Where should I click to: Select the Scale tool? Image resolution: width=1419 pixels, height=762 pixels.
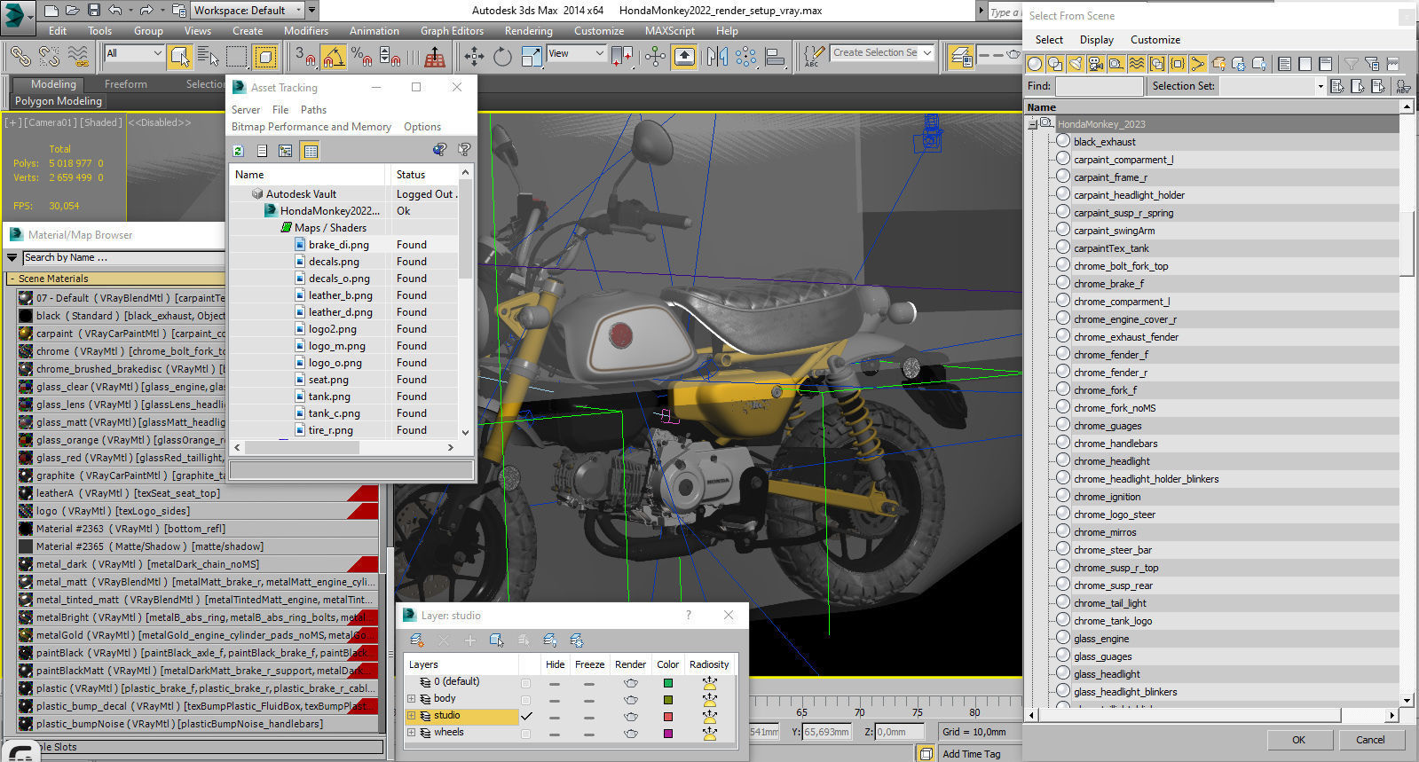pyautogui.click(x=531, y=57)
